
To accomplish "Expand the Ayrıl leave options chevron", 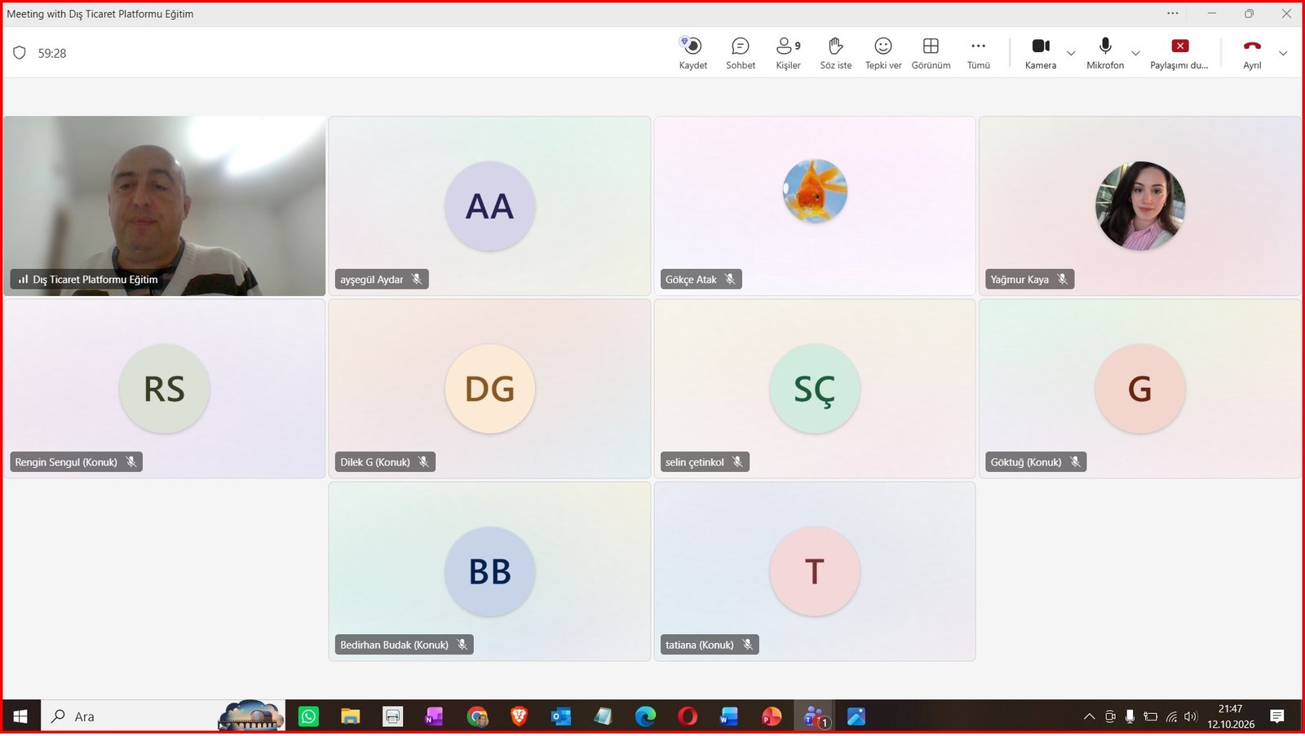I will click(1283, 54).
